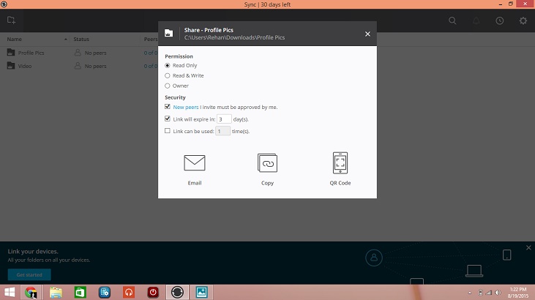Open the settings gear icon
The width and height of the screenshot is (535, 300).
(523, 21)
